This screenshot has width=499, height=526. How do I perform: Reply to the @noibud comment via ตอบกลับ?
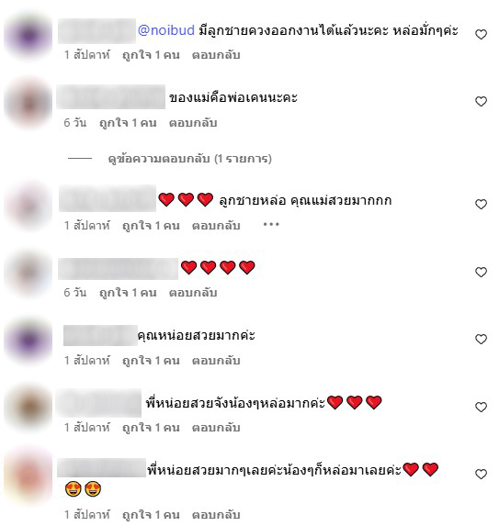click(216, 55)
